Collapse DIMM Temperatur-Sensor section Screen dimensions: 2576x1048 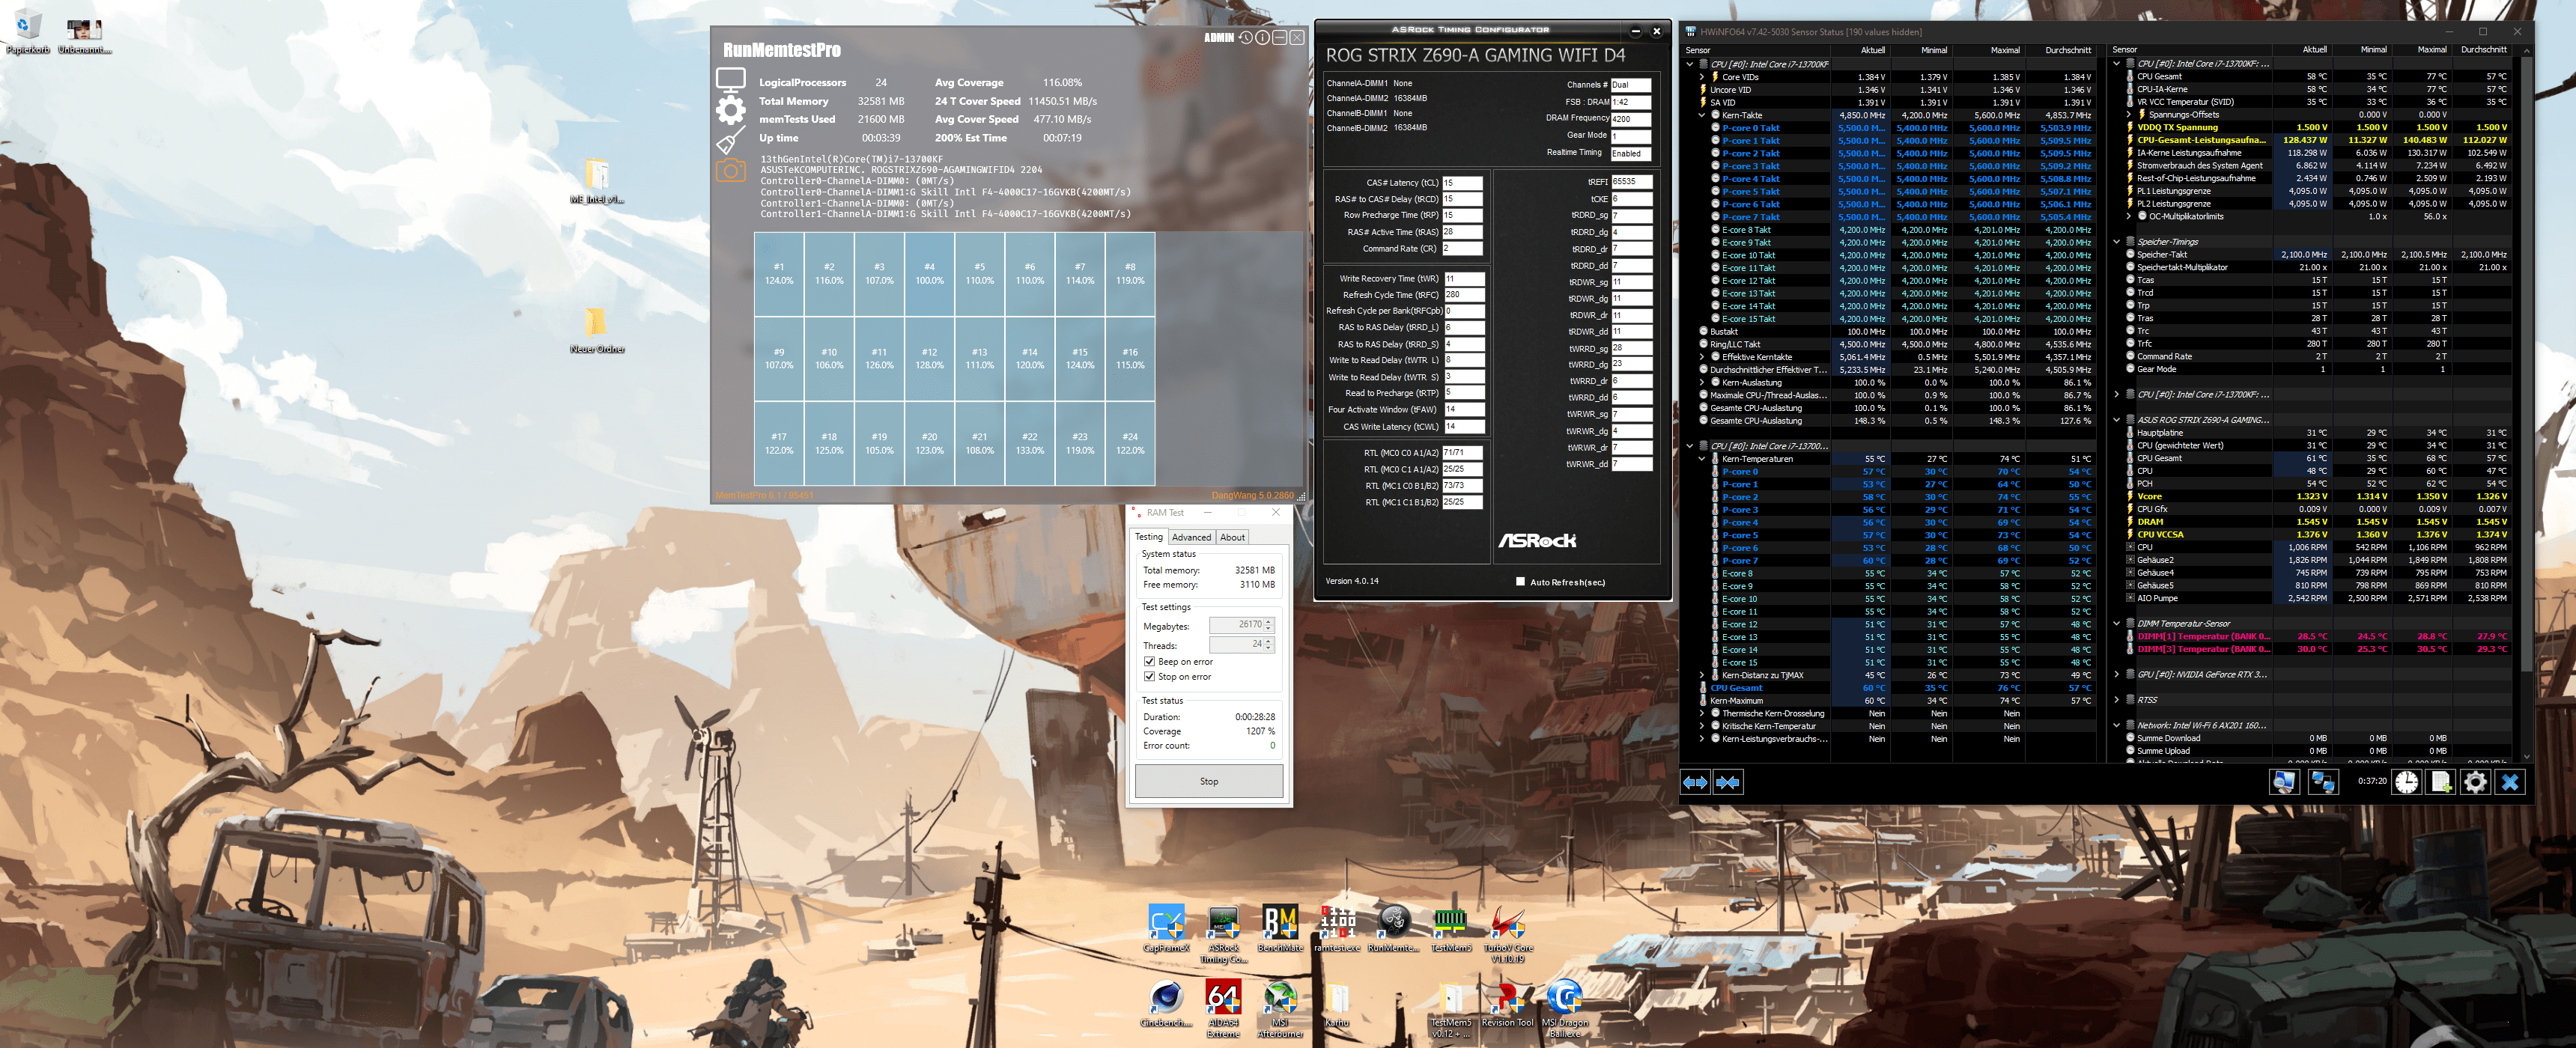[x=2117, y=624]
